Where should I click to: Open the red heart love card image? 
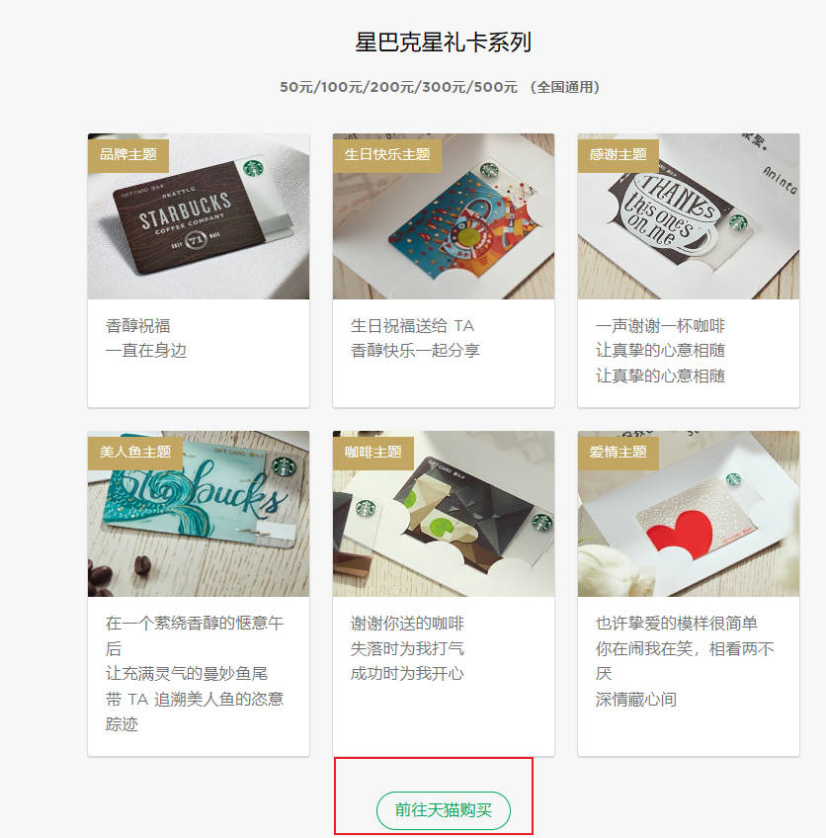(689, 514)
